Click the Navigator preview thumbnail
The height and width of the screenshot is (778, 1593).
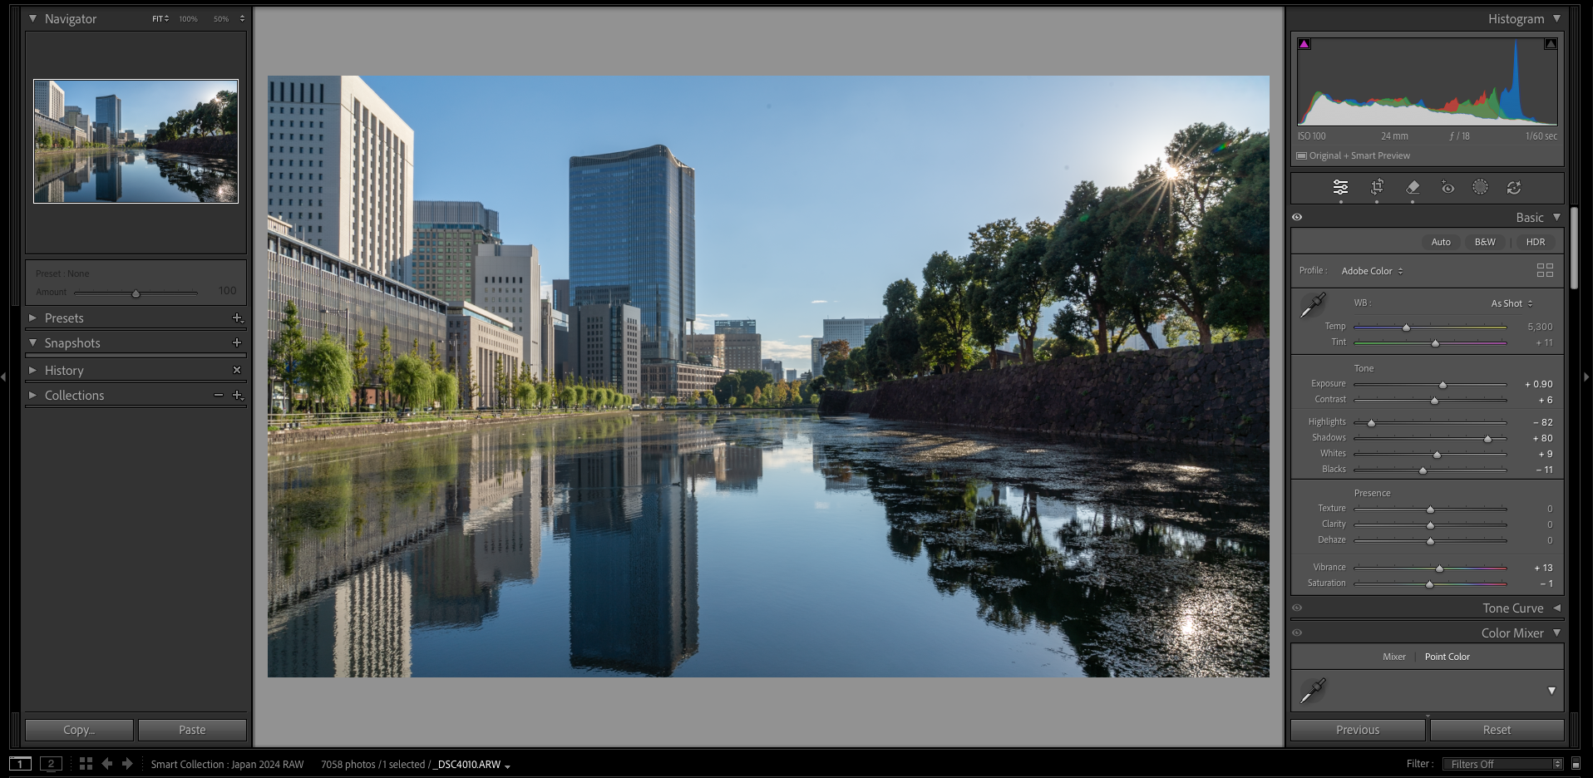(x=136, y=141)
